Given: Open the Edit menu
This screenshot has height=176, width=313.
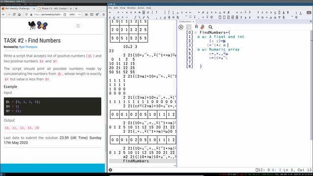Looking at the screenshot, I should (x=116, y=8).
